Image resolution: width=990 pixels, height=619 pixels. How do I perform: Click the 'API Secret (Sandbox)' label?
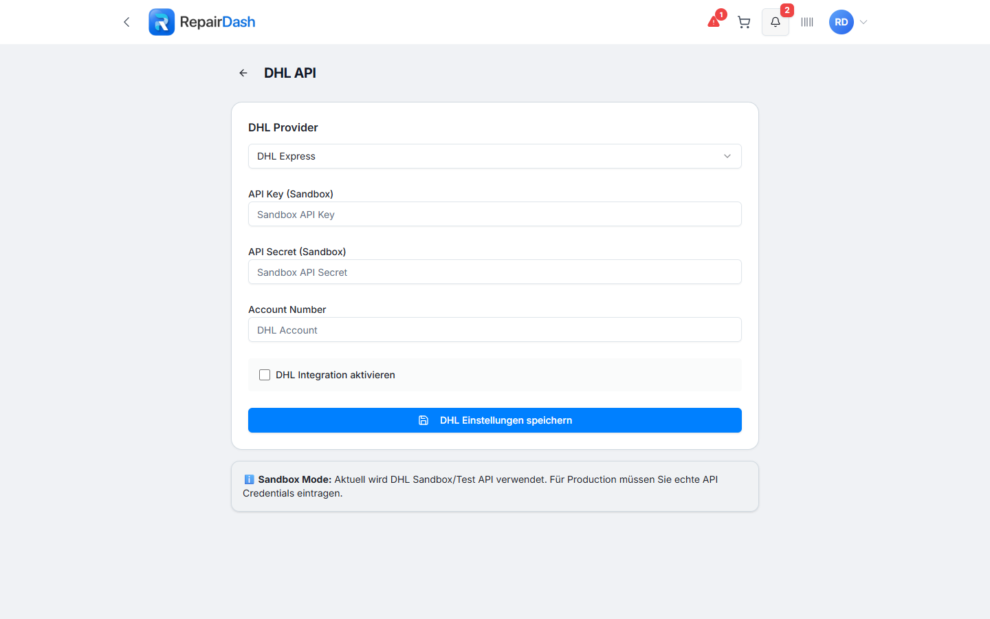click(x=297, y=252)
